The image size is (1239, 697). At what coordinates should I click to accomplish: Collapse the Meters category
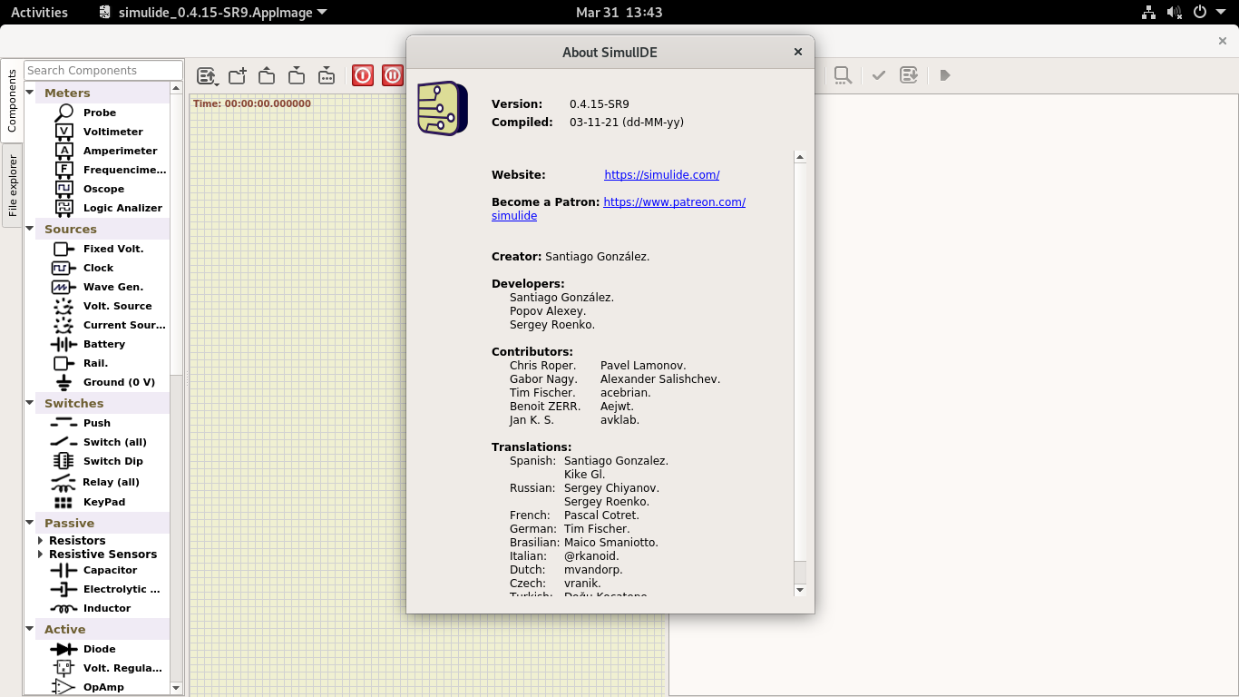tap(29, 93)
